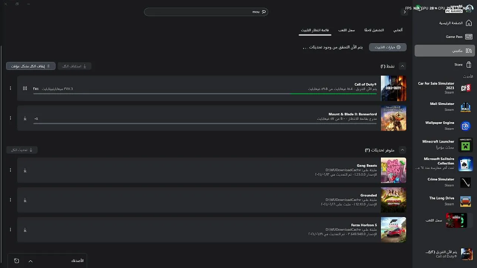Open the Home page sidebar icon
The width and height of the screenshot is (477, 268).
coord(469,23)
